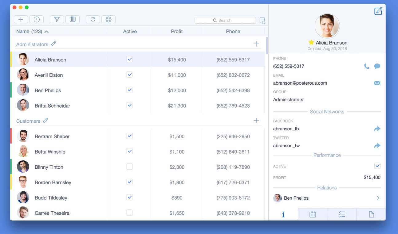Enable Active checkbox for Blinny Tinton
The height and width of the screenshot is (234, 398).
(x=130, y=167)
